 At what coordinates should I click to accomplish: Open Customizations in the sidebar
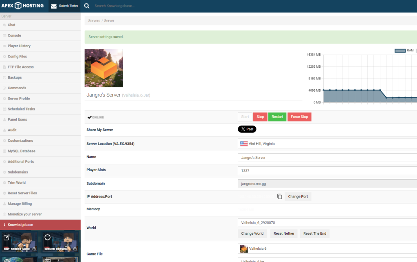[x=40, y=141]
